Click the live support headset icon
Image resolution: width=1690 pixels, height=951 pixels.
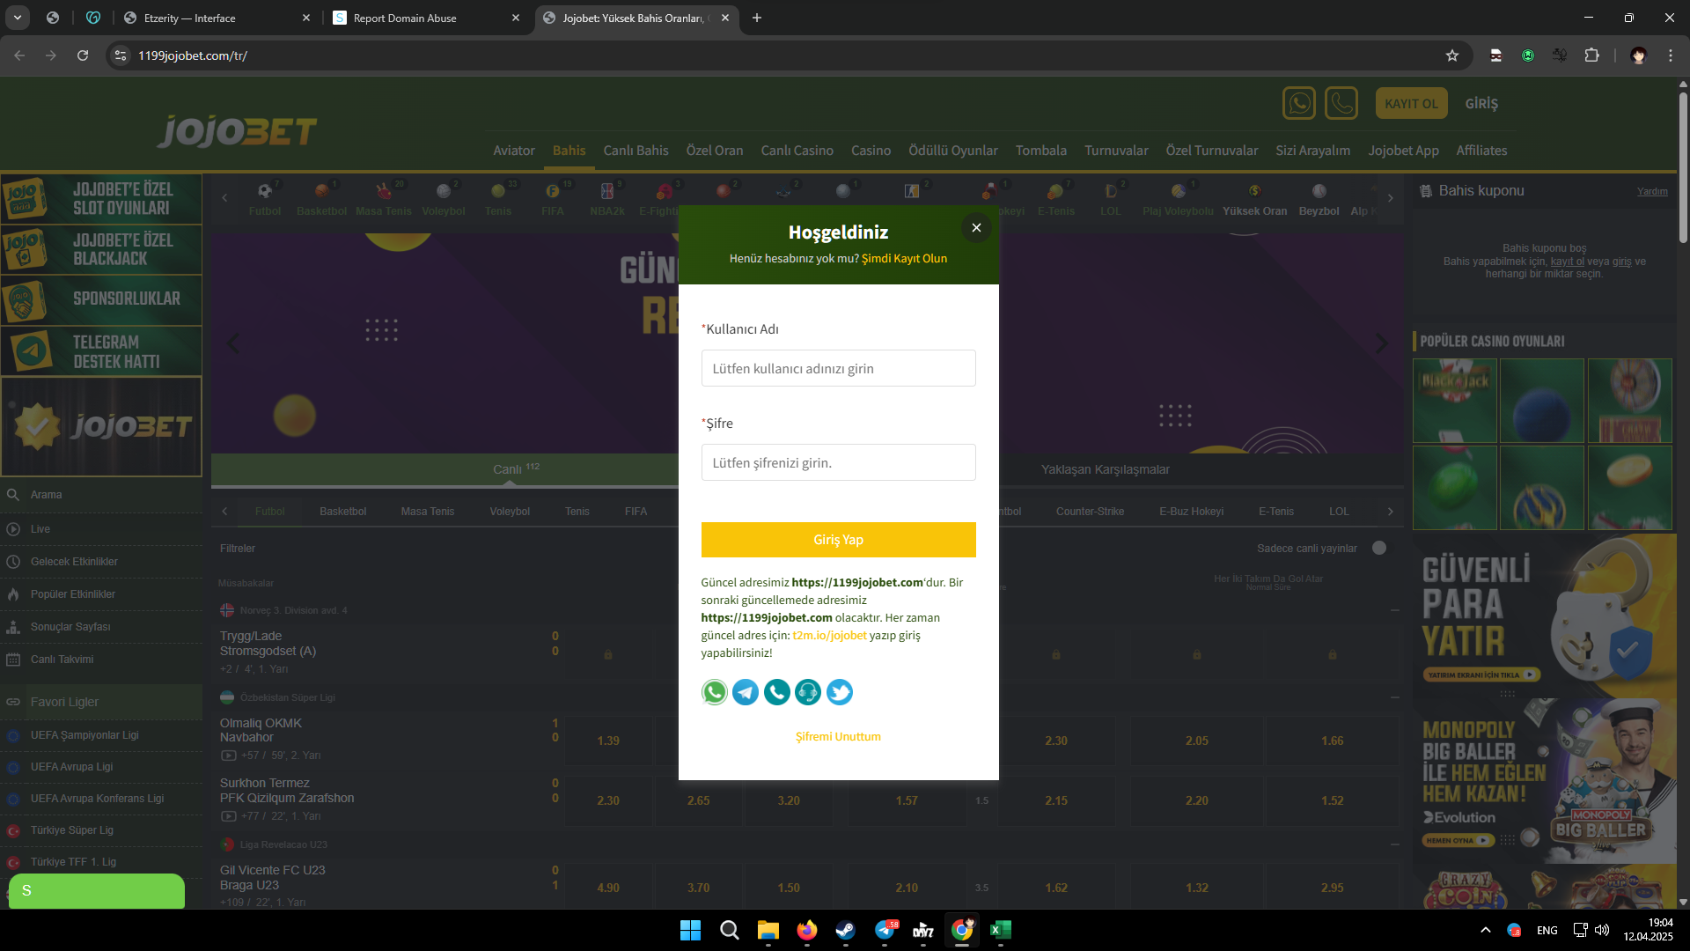(808, 692)
